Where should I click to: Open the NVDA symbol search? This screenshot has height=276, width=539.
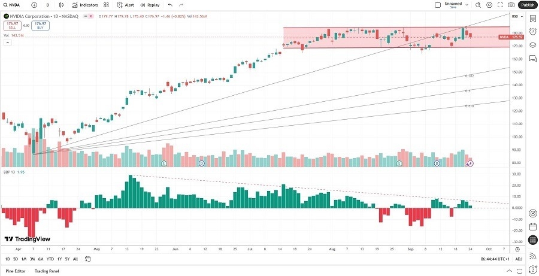pyautogui.click(x=13, y=5)
